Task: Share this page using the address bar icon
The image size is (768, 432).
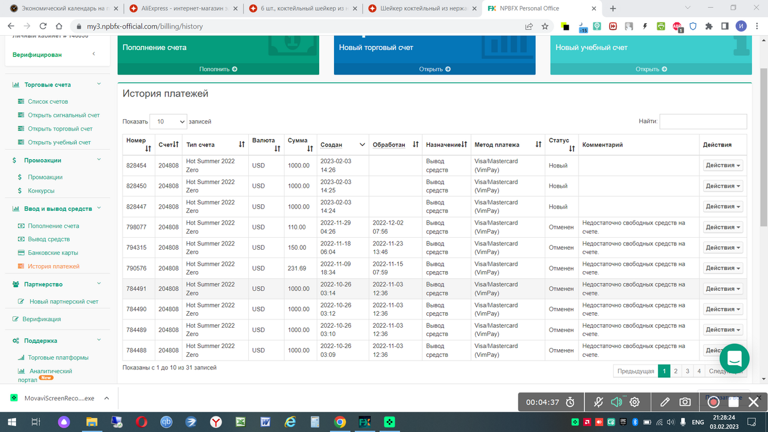Action: (529, 26)
